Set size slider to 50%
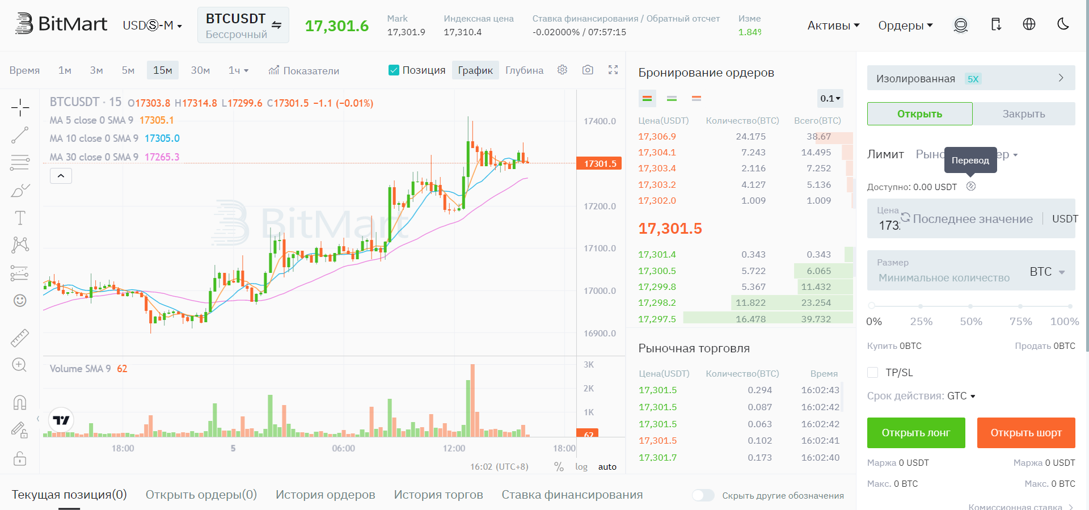1089x510 pixels. point(970,306)
